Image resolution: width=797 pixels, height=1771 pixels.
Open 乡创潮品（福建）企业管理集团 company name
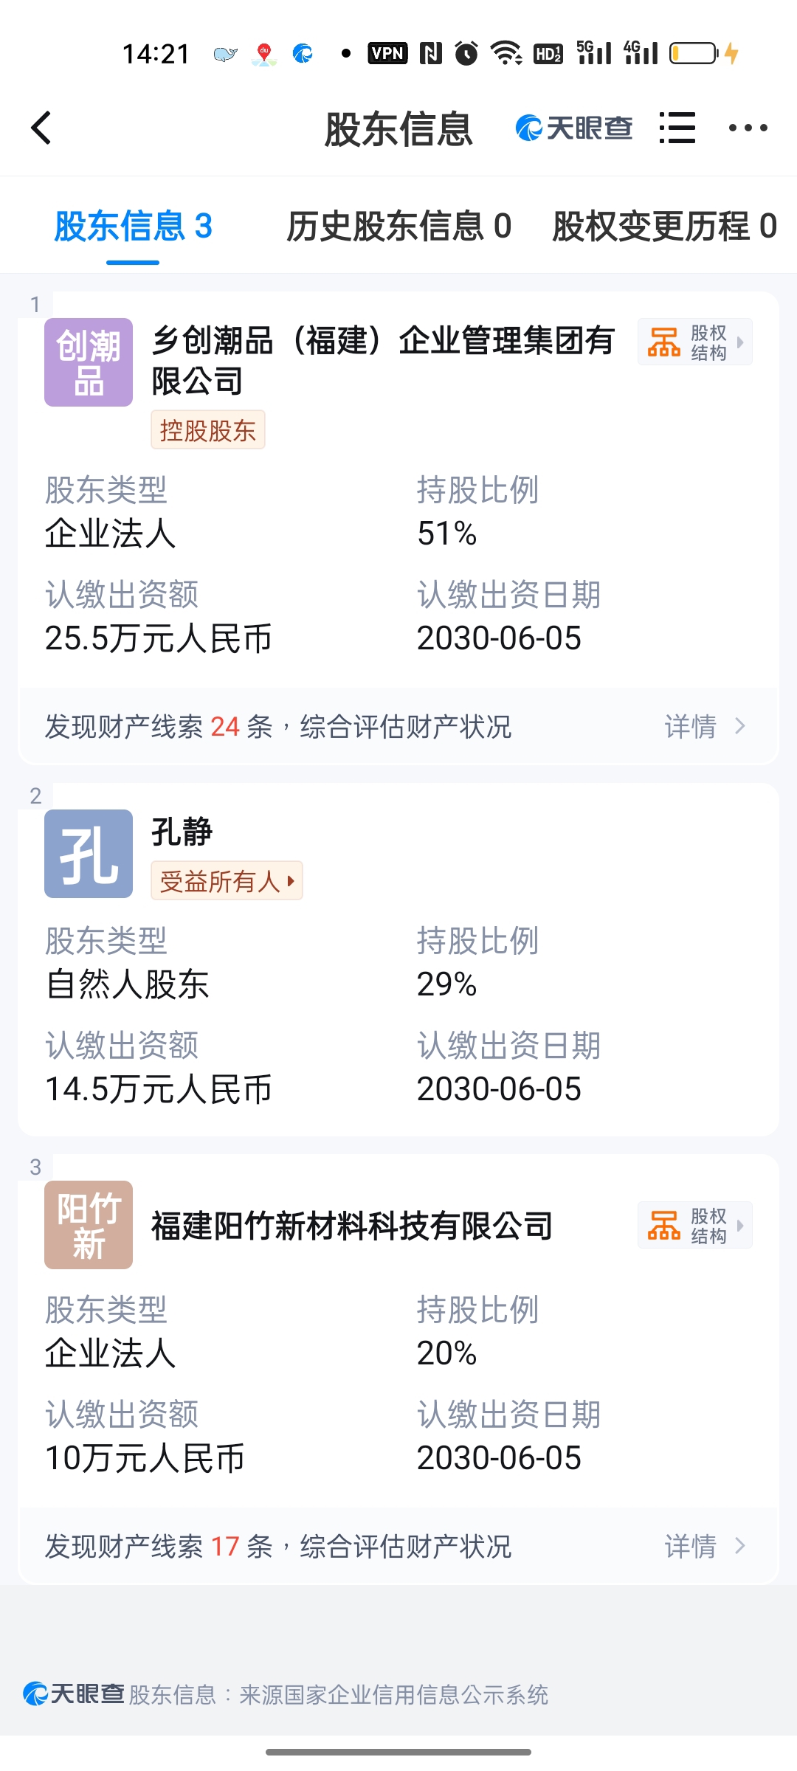pyautogui.click(x=383, y=361)
